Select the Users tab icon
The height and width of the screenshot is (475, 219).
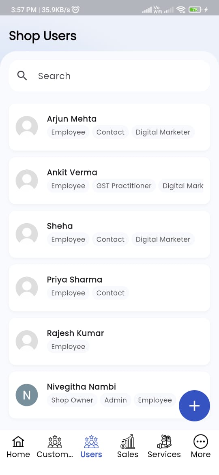pos(91,442)
